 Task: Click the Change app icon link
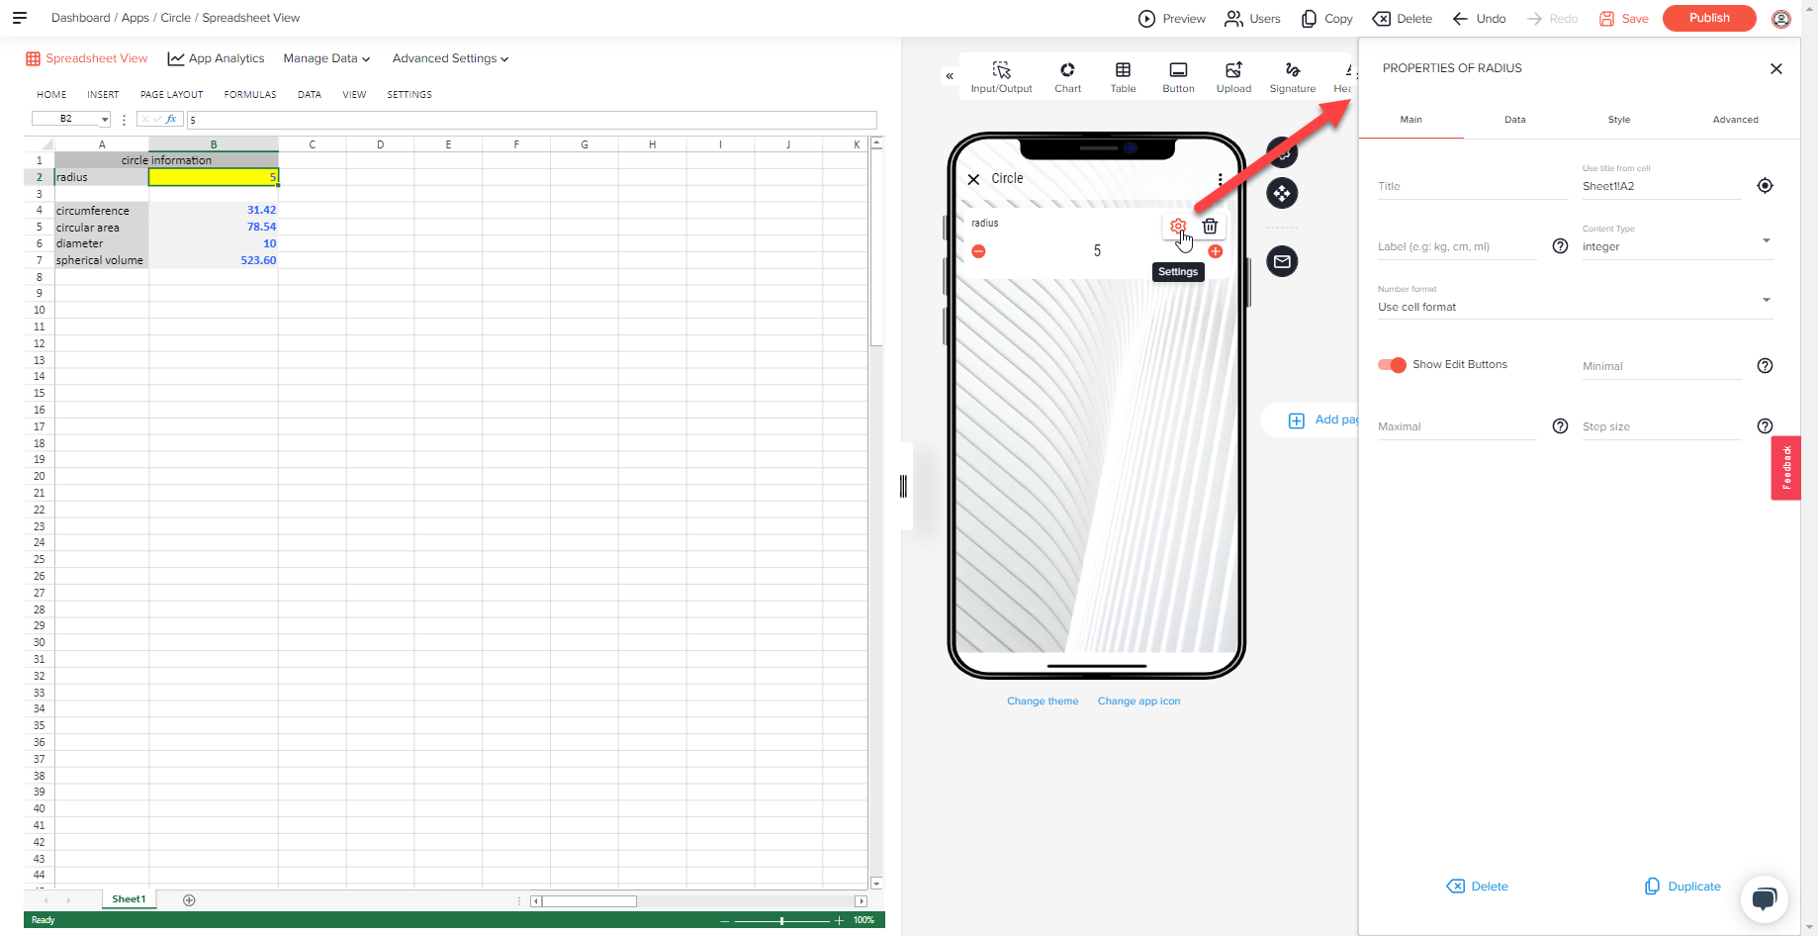(x=1138, y=702)
